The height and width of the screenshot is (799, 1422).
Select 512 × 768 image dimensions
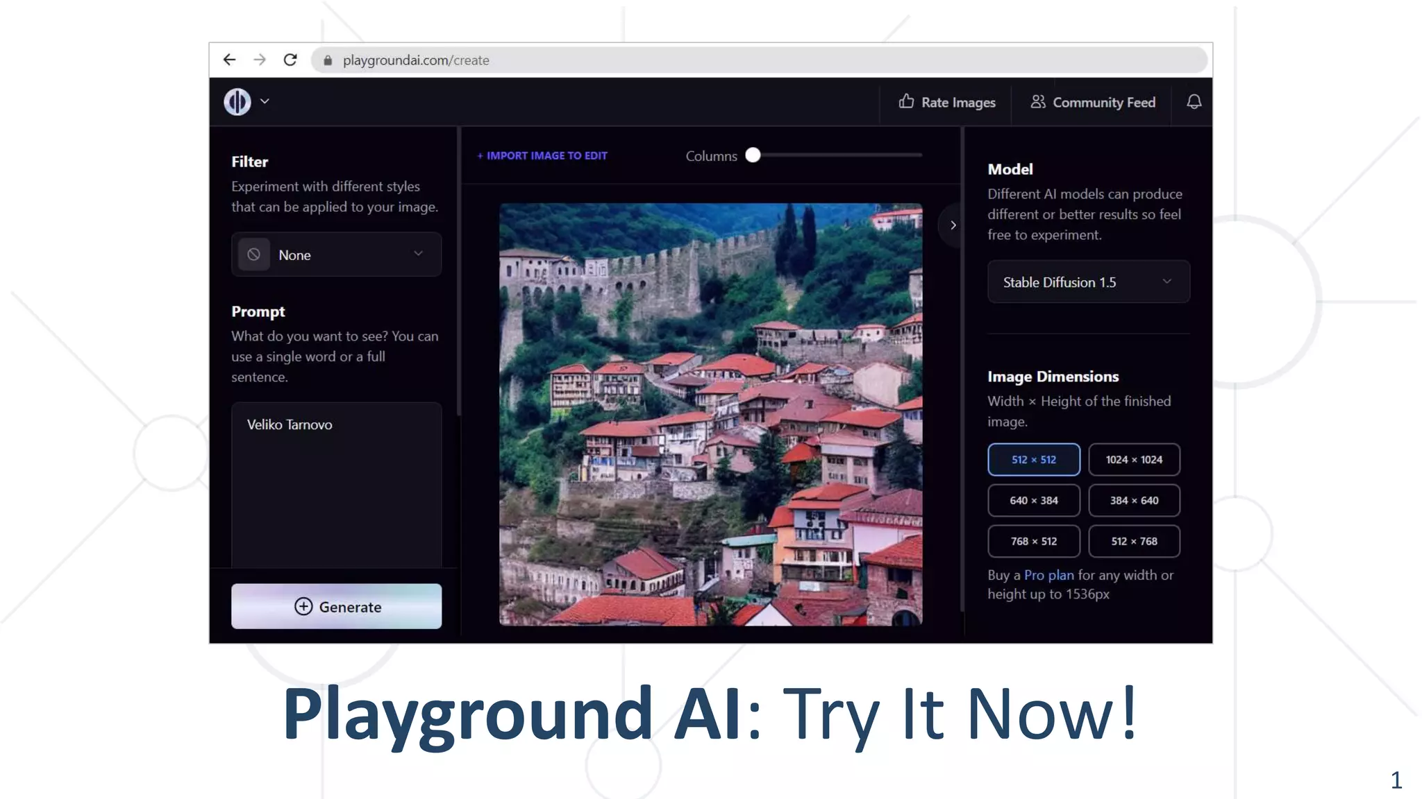(x=1134, y=541)
